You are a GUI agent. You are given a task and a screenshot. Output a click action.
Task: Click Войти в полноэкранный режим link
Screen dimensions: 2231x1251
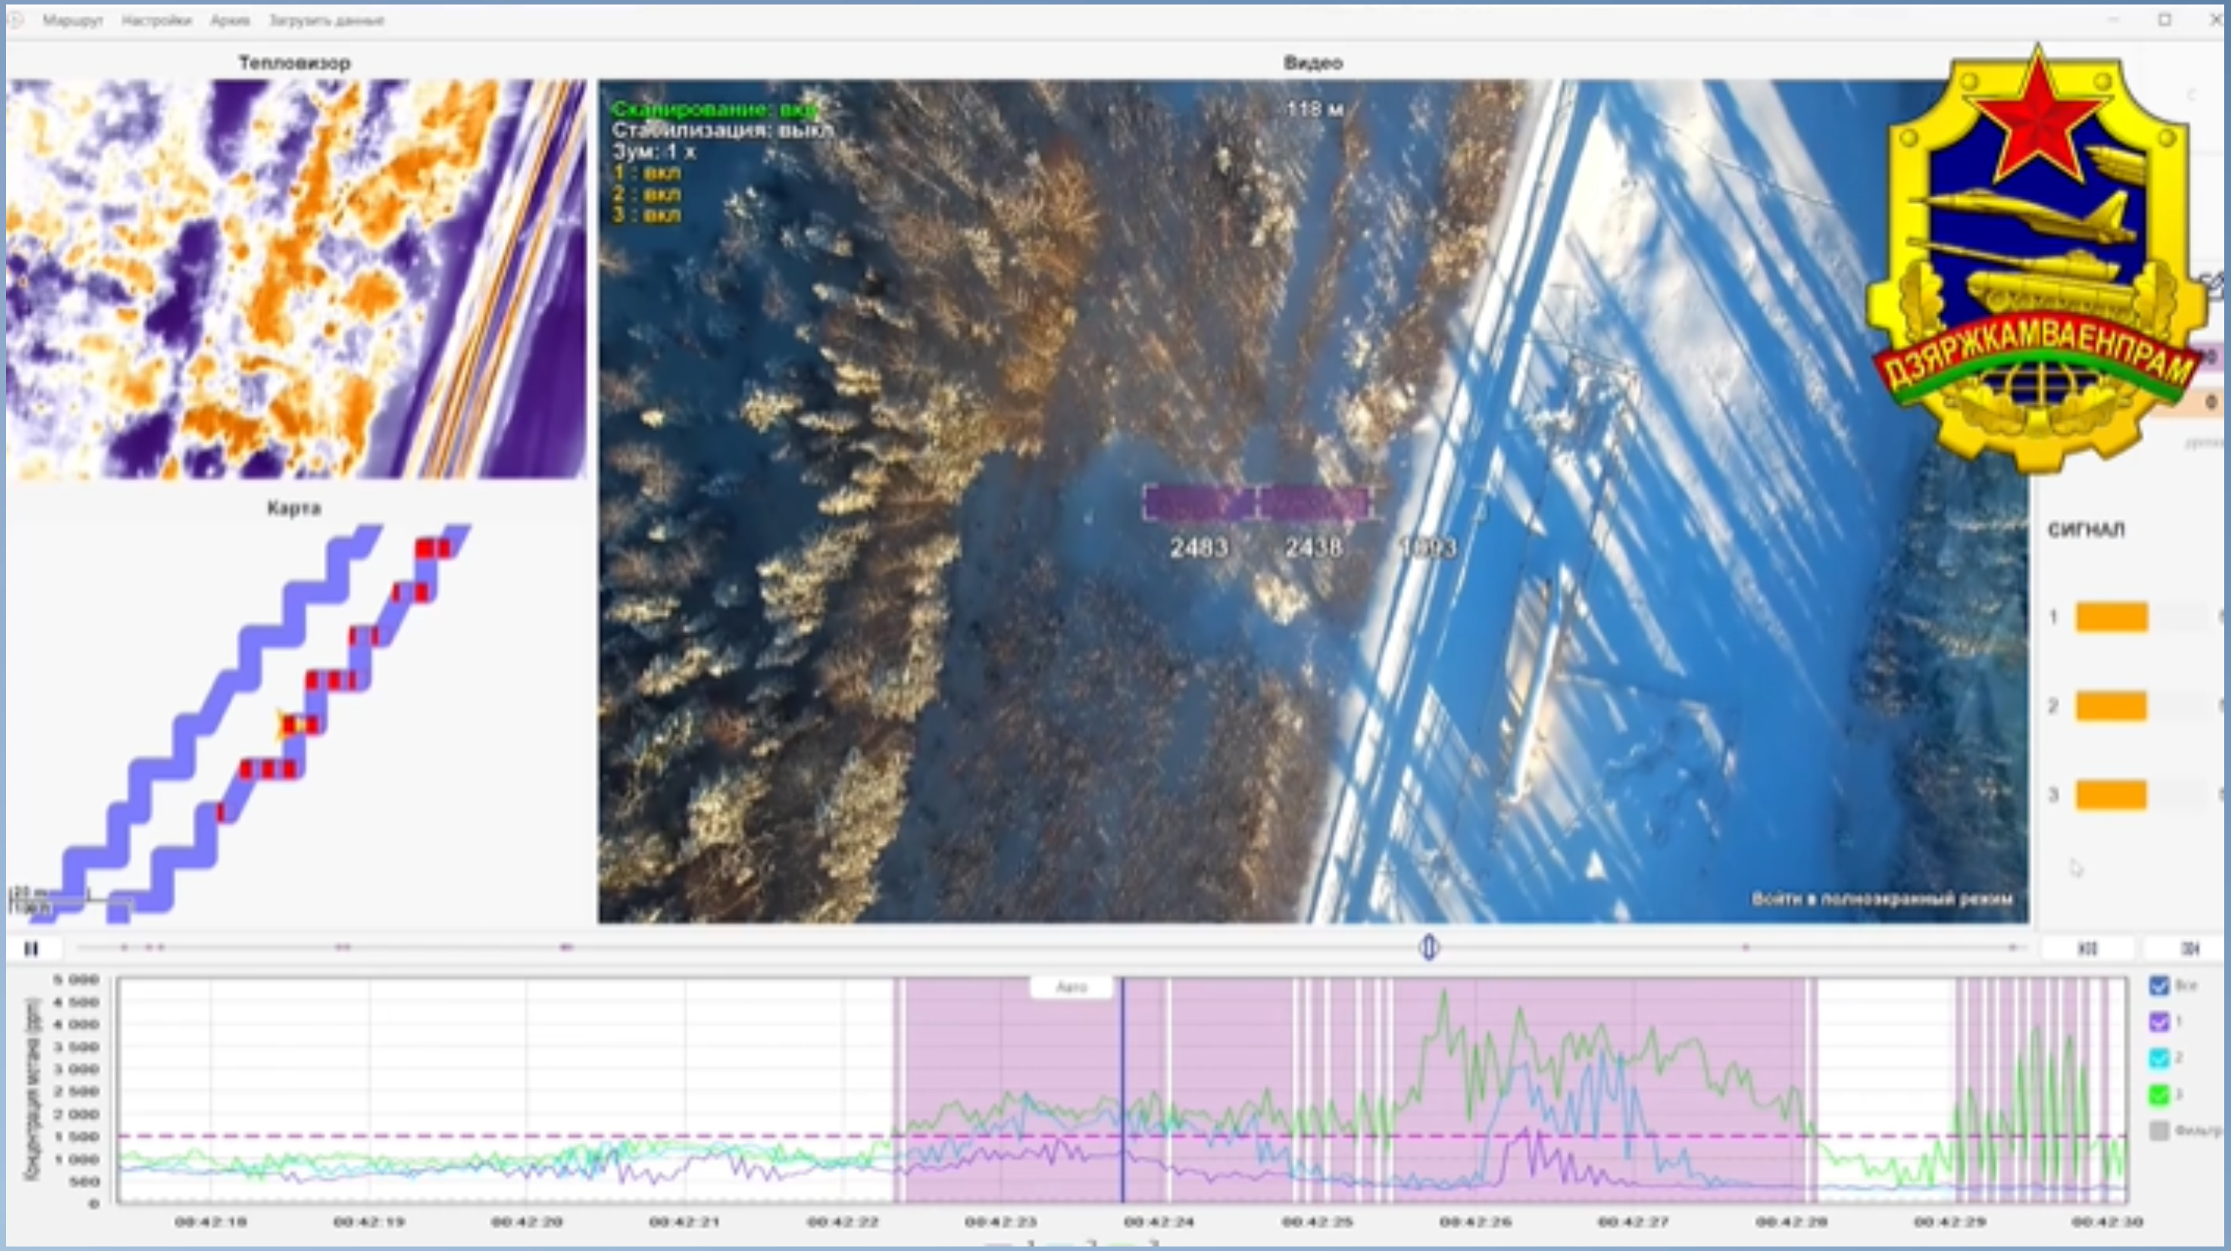pos(1881,899)
